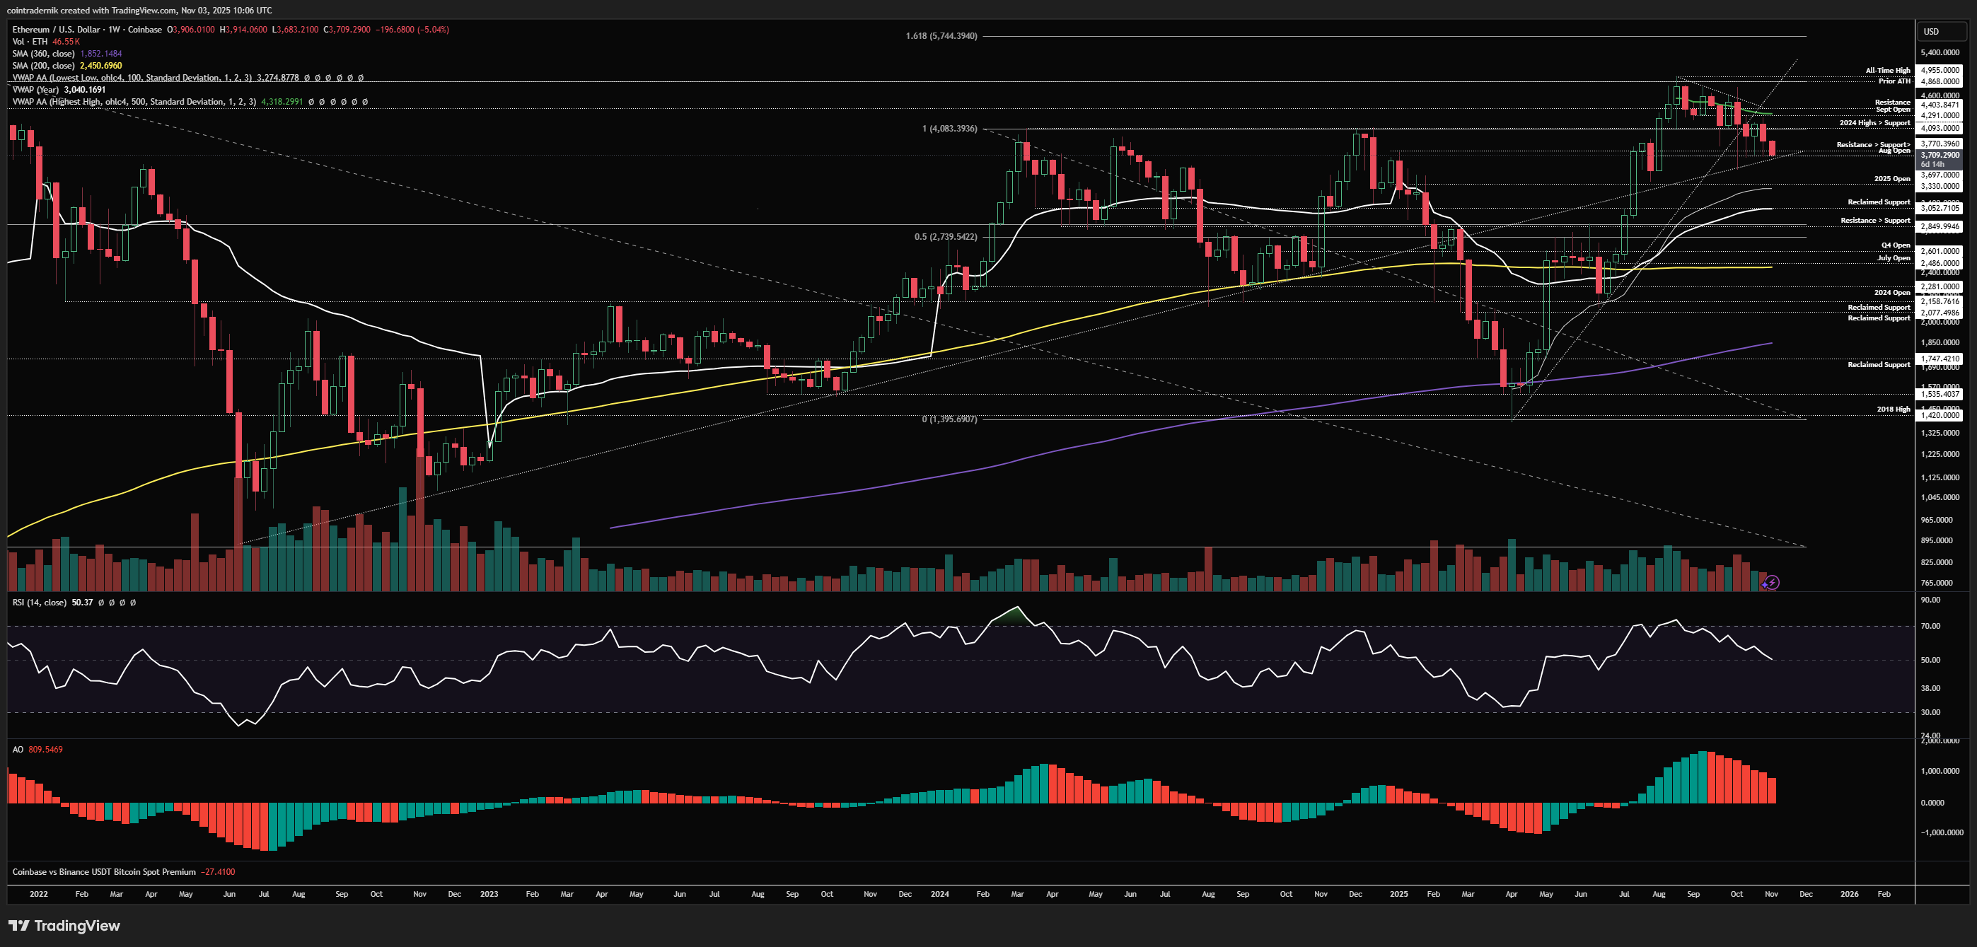1977x947 pixels.
Task: Select the SMA (200, close) indicator legend
Action: [x=44, y=66]
